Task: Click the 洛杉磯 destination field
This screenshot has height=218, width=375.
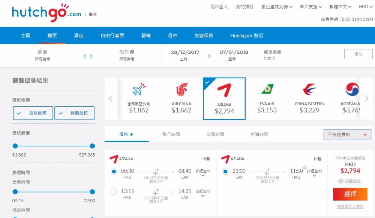Action: (x=127, y=55)
